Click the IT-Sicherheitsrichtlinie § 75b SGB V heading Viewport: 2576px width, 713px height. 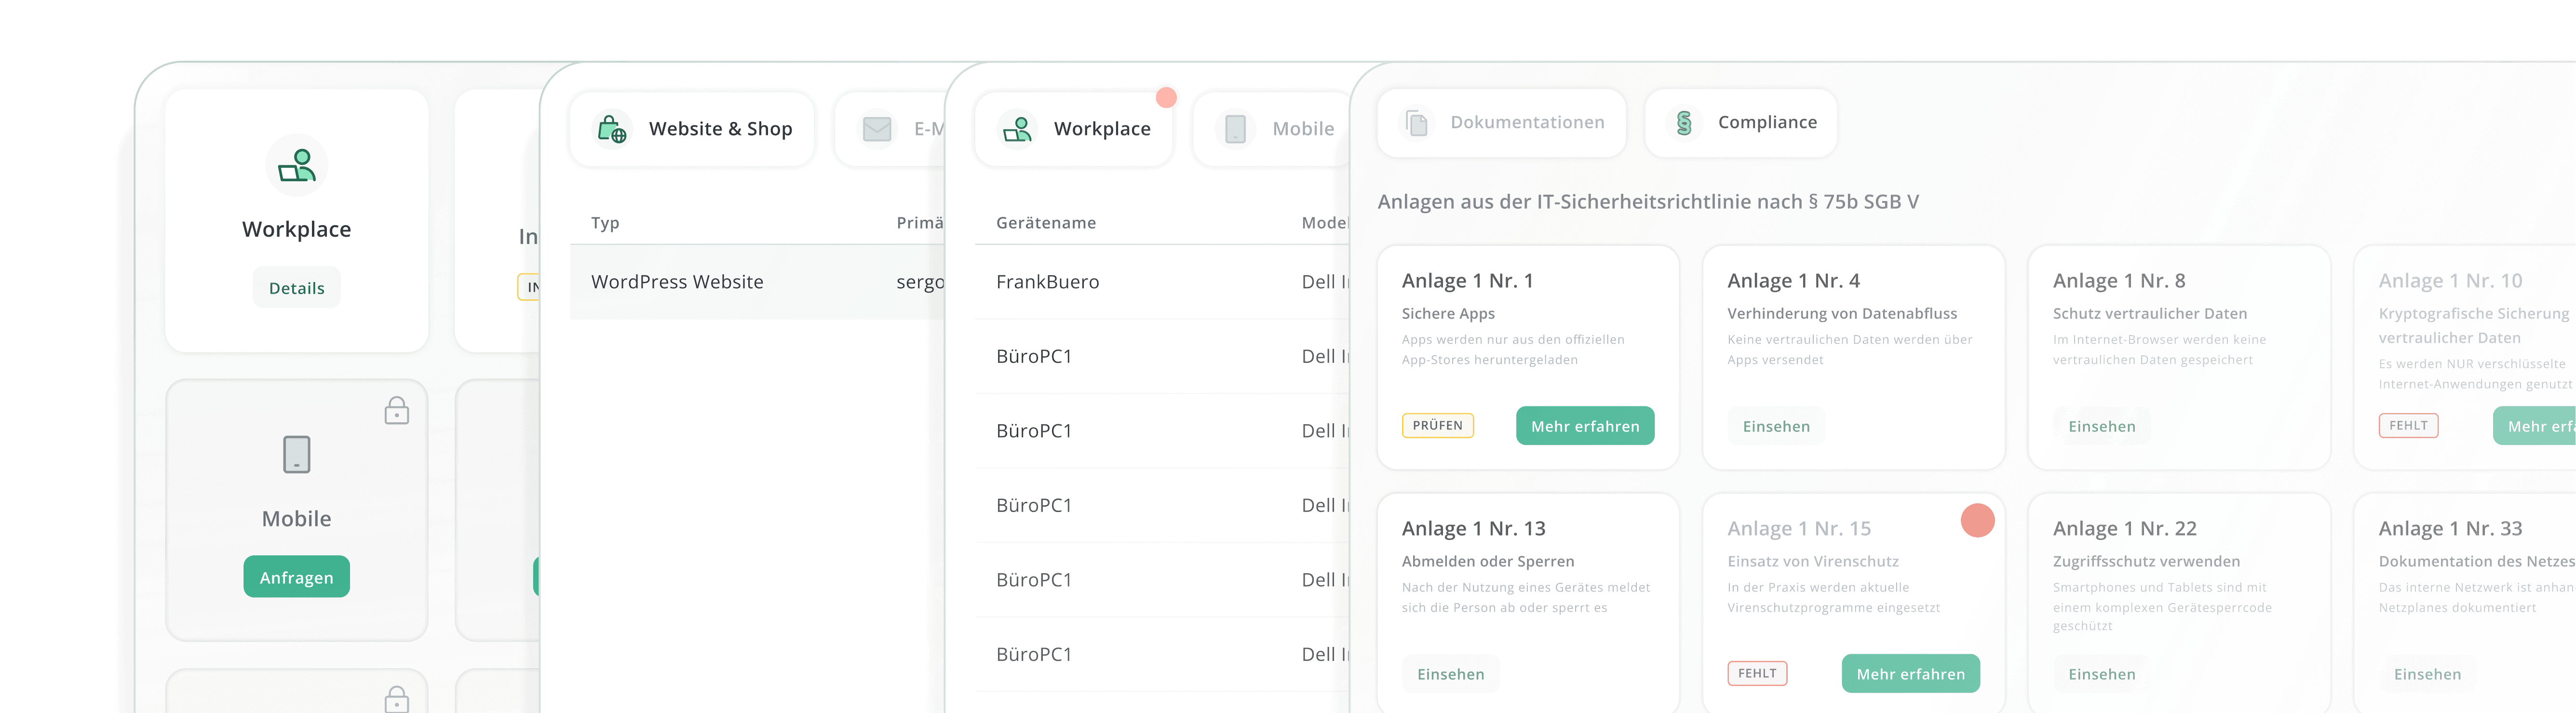coord(1648,202)
